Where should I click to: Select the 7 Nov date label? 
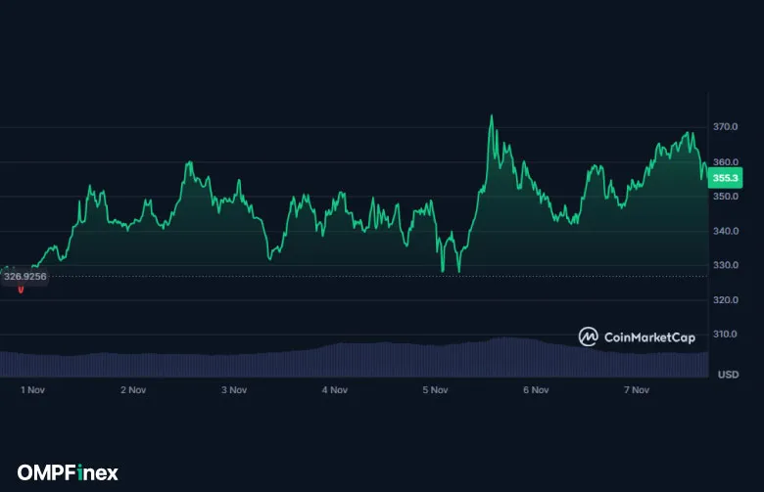point(637,389)
